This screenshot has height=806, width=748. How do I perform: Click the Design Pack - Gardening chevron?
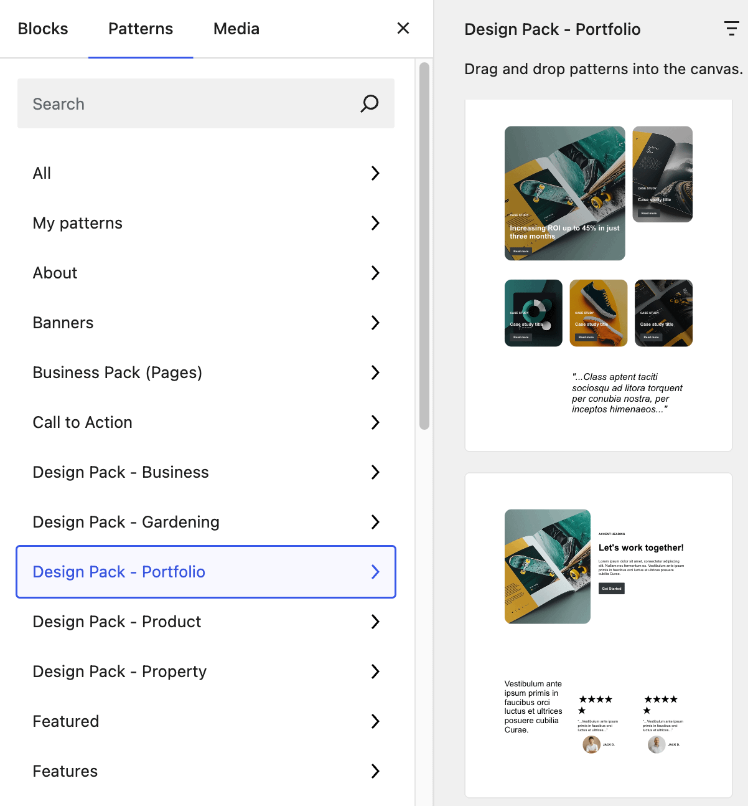tap(375, 522)
